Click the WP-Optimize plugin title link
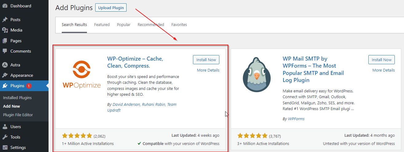This screenshot has height=152, width=404. click(x=135, y=62)
